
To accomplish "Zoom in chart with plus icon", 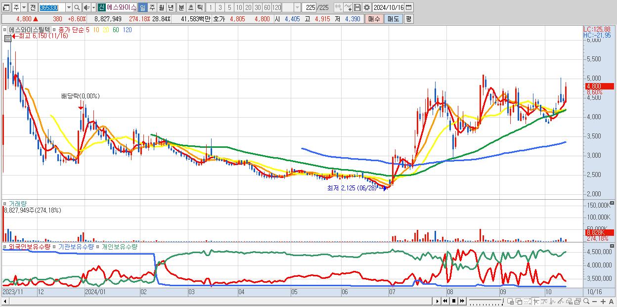I will (x=603, y=302).
